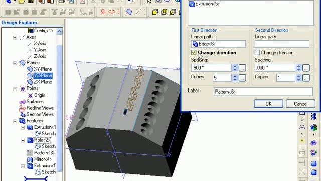The width and height of the screenshot is (321, 181).
Task: Click the X-shaped crossed lines icon
Action: (x=302, y=172)
